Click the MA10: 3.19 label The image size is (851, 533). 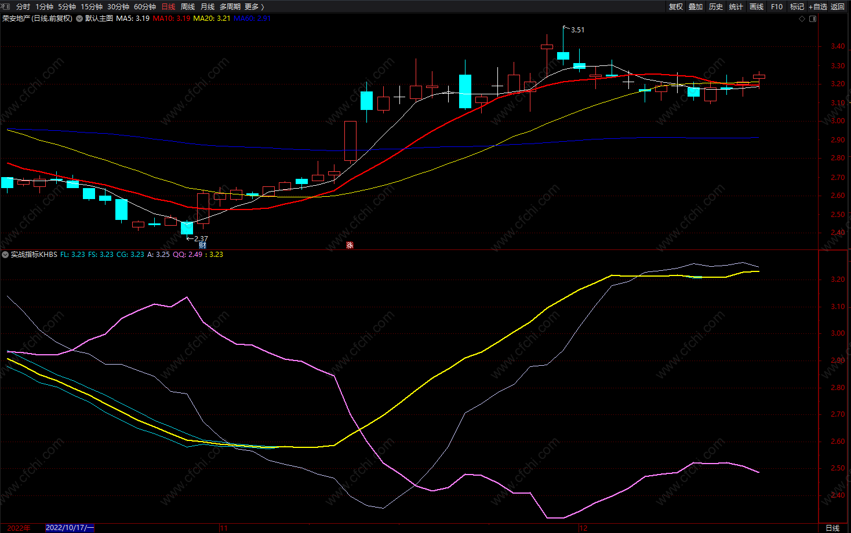[172, 19]
